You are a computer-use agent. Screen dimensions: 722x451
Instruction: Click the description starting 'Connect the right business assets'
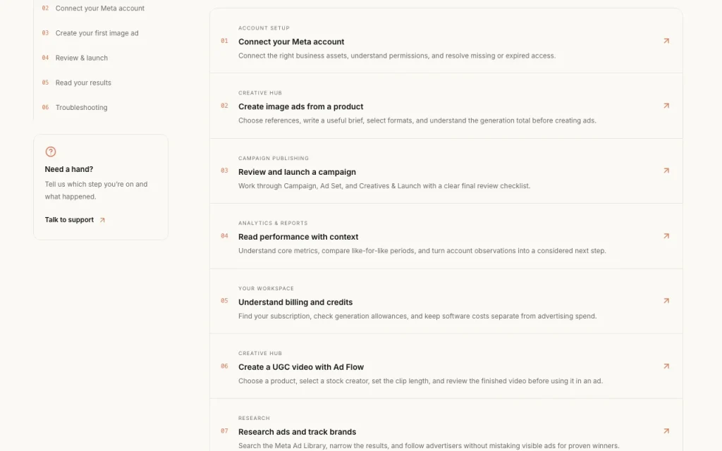(397, 56)
